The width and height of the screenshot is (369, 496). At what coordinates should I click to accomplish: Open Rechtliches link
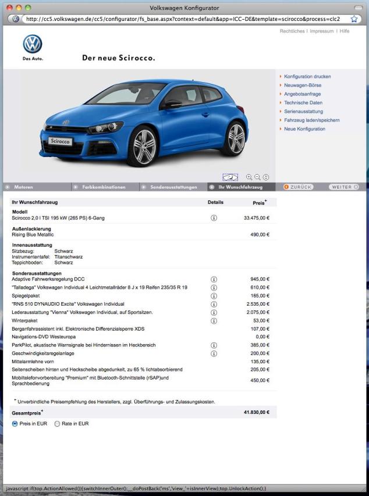tap(292, 31)
